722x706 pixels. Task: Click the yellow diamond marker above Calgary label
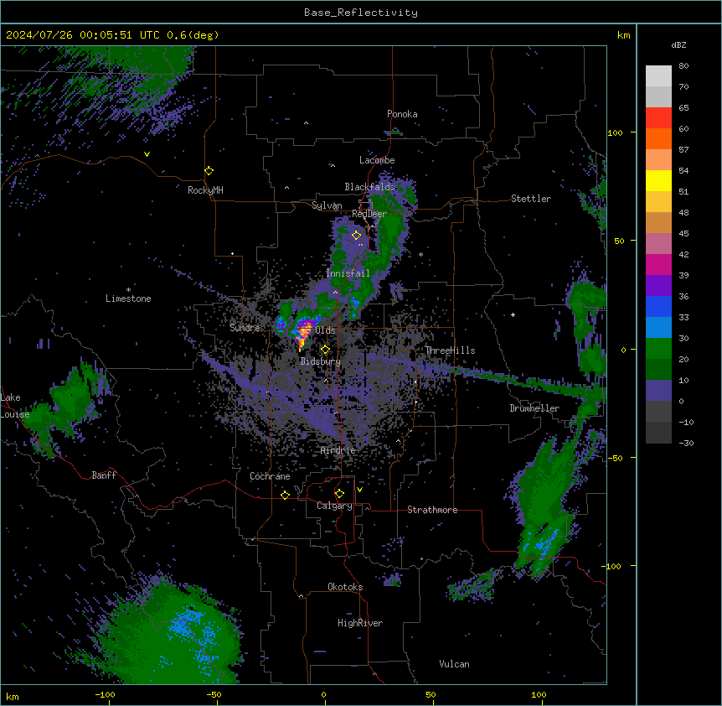pyautogui.click(x=339, y=494)
